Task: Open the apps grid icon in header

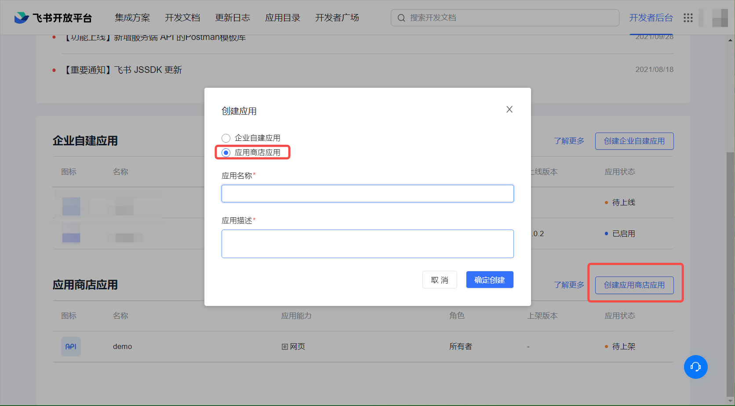Action: coord(688,18)
